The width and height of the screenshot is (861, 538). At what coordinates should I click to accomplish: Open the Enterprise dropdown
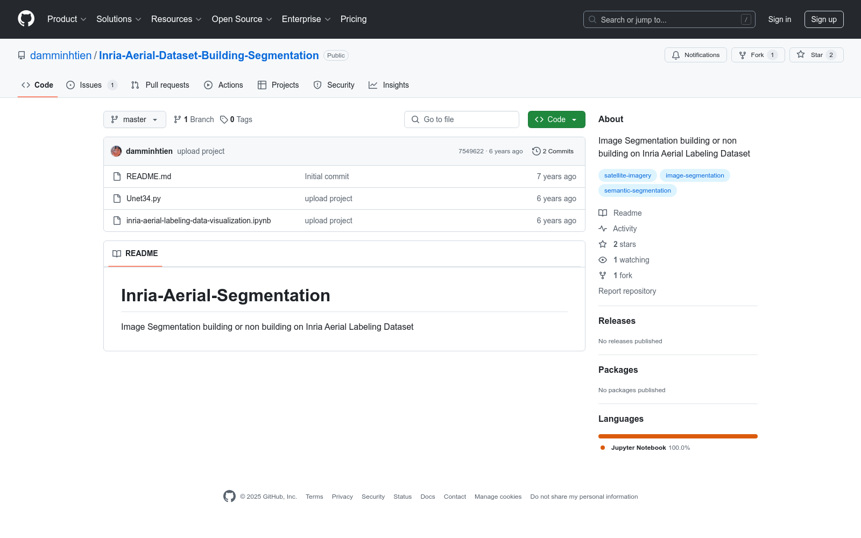(x=306, y=19)
